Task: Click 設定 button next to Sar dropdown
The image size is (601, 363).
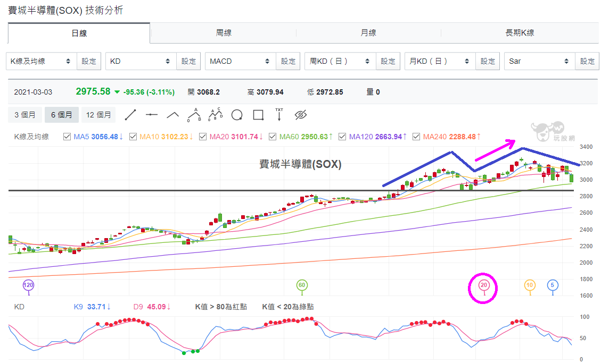Action: 587,61
